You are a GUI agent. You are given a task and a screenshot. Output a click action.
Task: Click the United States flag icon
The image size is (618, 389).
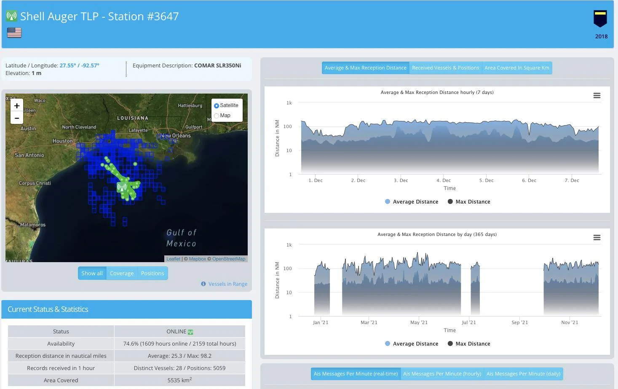pyautogui.click(x=14, y=32)
